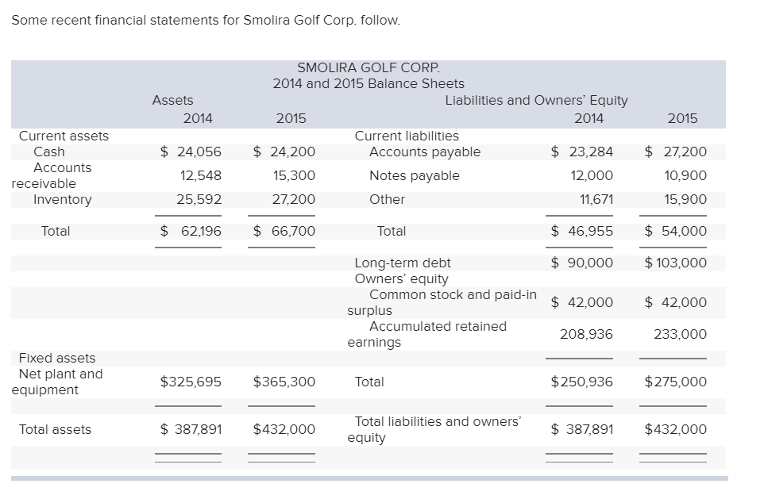Click the "SMOLIRA GOLF CORP." table title
764x499 pixels.
point(368,68)
